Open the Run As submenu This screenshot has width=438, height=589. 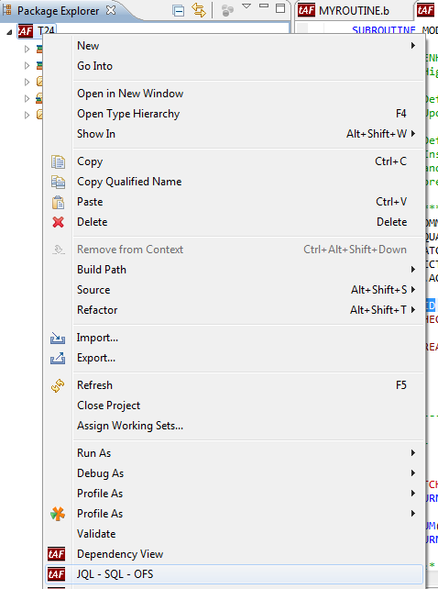(x=235, y=453)
